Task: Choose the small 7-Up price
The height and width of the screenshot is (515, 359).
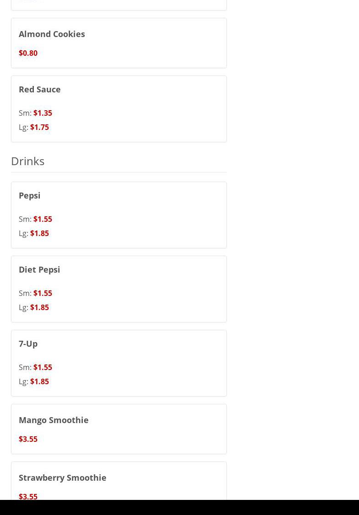Action: 43,367
